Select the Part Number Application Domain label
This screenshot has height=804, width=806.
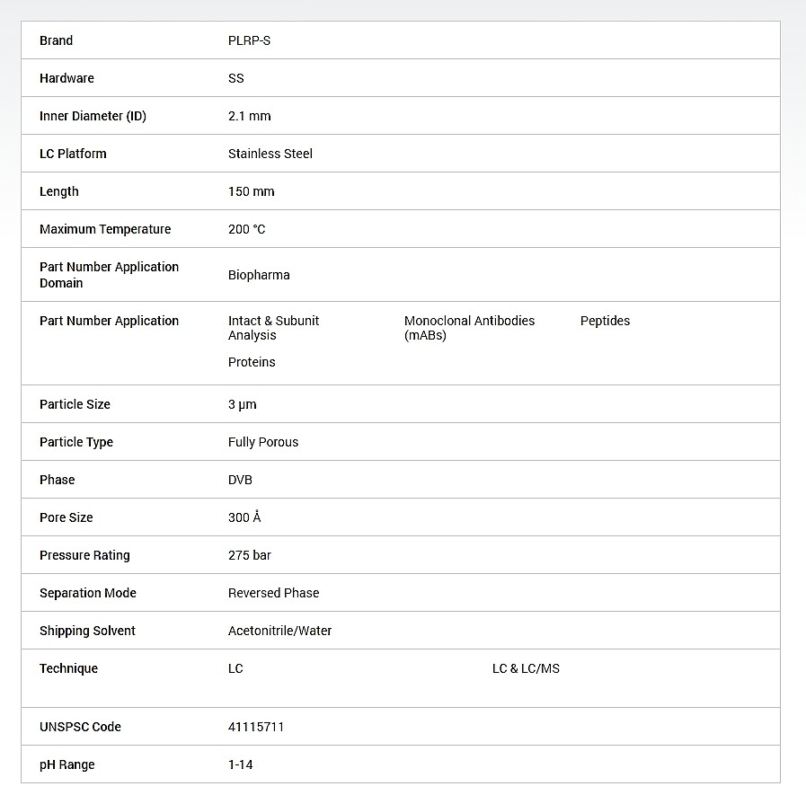click(109, 275)
